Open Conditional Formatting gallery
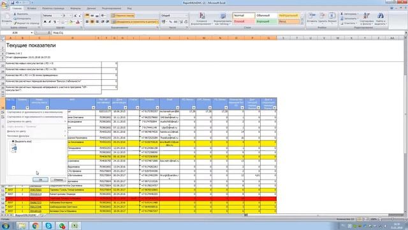 201,19
